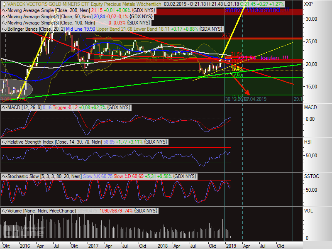Viewport: 332px width, 249px height.
Task: Click the closing price C:21,45 in the header
Action: click(x=247, y=4)
